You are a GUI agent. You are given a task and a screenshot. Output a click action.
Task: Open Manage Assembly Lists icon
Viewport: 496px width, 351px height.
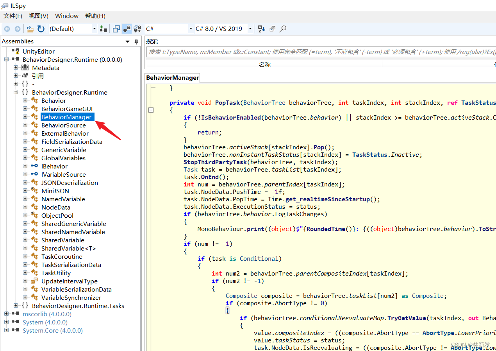(103, 29)
